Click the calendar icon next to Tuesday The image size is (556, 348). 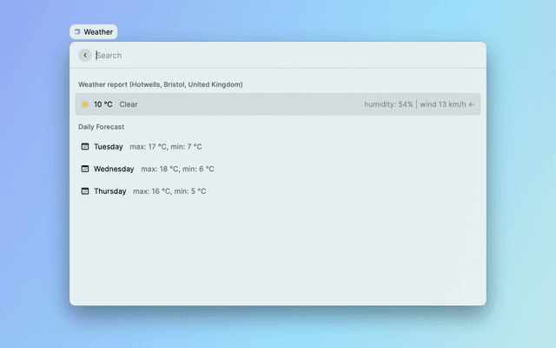pyautogui.click(x=85, y=146)
